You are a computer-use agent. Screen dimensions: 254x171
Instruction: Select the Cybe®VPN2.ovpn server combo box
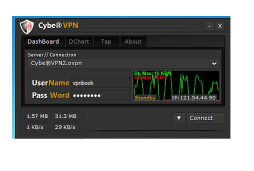coord(124,63)
